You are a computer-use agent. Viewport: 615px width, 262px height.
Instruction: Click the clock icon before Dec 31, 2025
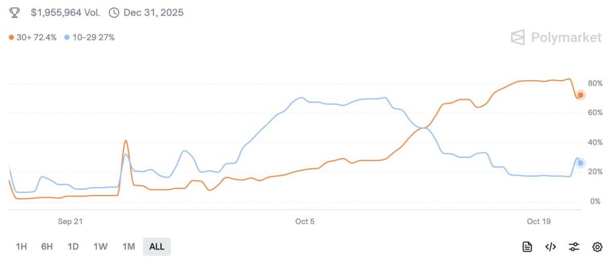pos(114,12)
